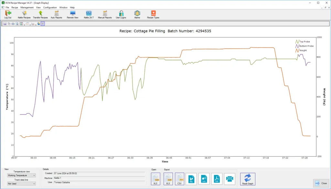The image size is (331, 189).
Task: Open the Kettle 24/7 view
Action: click(x=89, y=15)
